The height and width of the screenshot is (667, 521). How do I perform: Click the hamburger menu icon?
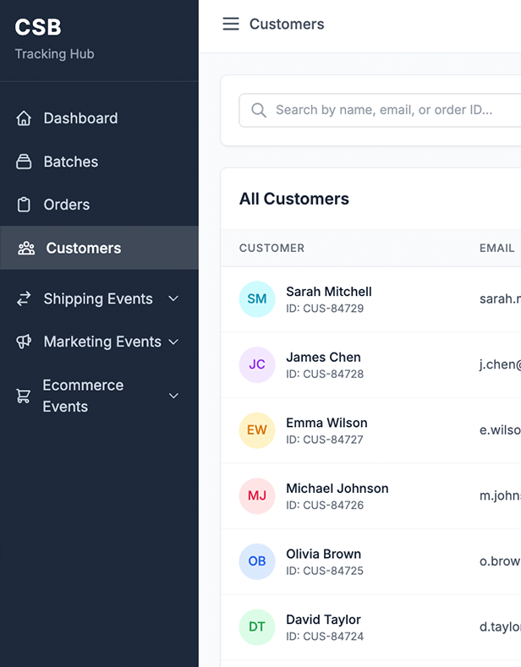[x=231, y=24]
